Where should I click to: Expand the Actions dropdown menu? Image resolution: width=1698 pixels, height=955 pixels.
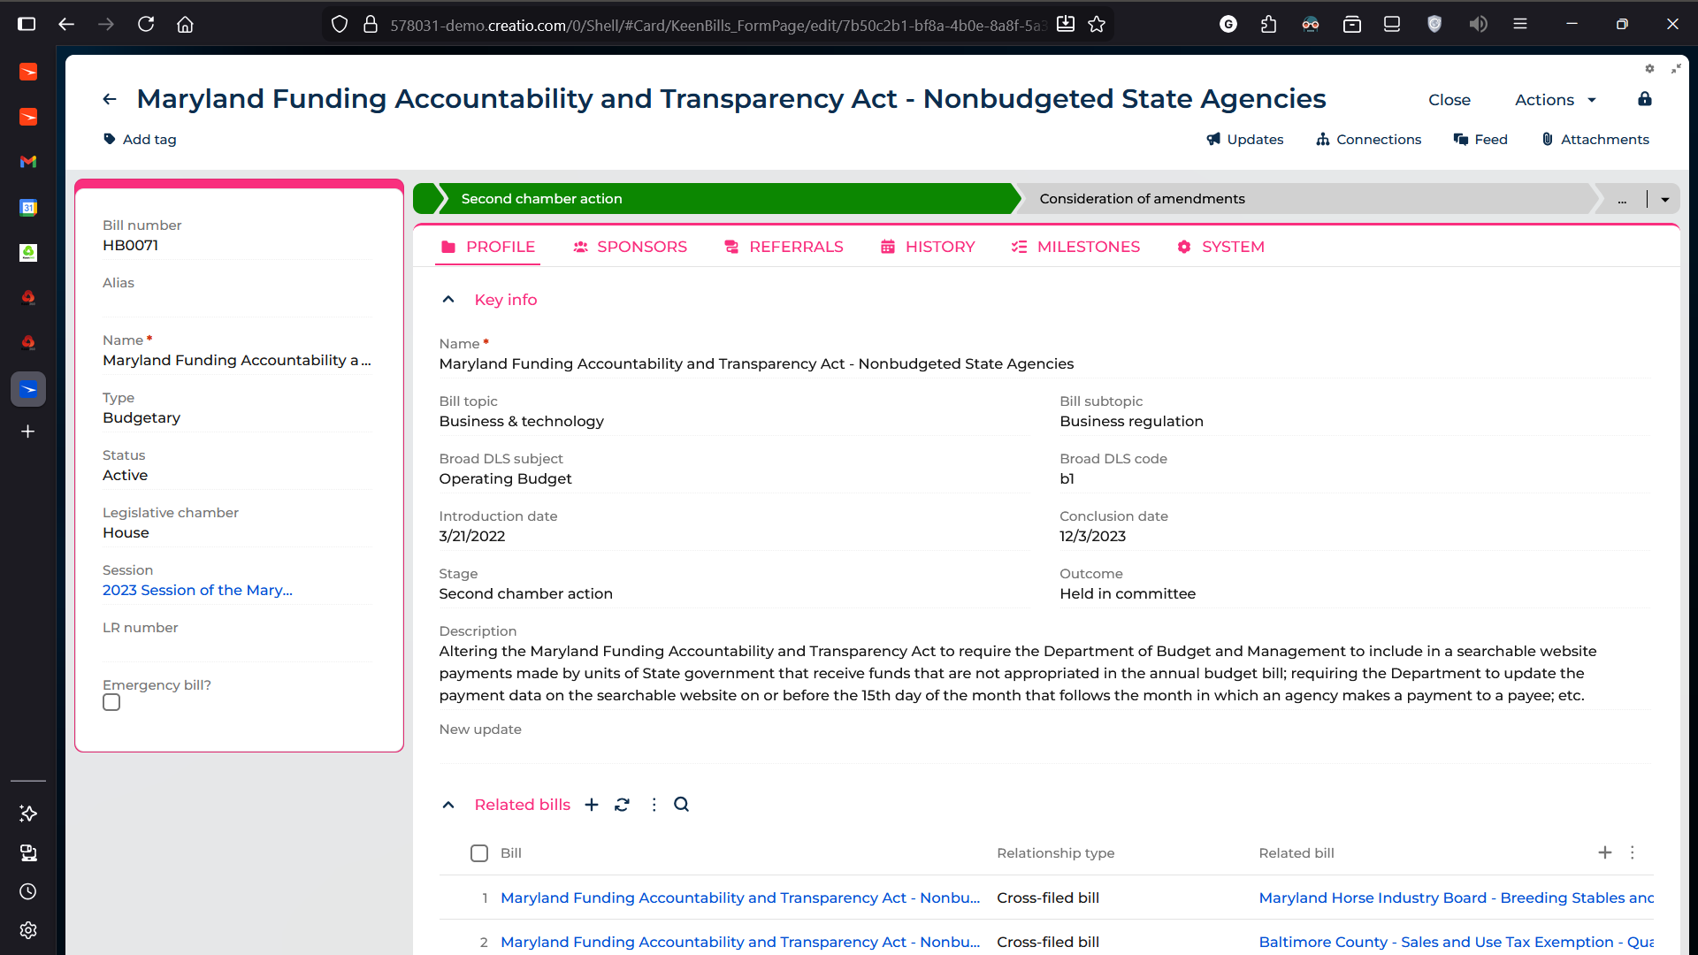point(1556,100)
